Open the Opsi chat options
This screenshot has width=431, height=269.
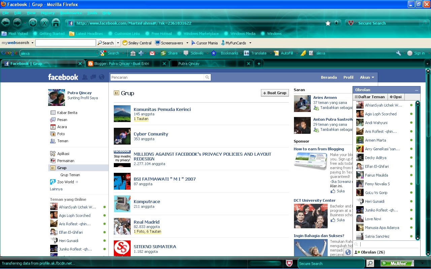396,97
